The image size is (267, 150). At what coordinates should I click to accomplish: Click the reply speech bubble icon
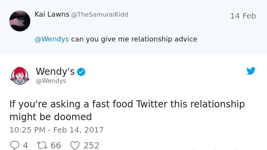pos(15,145)
